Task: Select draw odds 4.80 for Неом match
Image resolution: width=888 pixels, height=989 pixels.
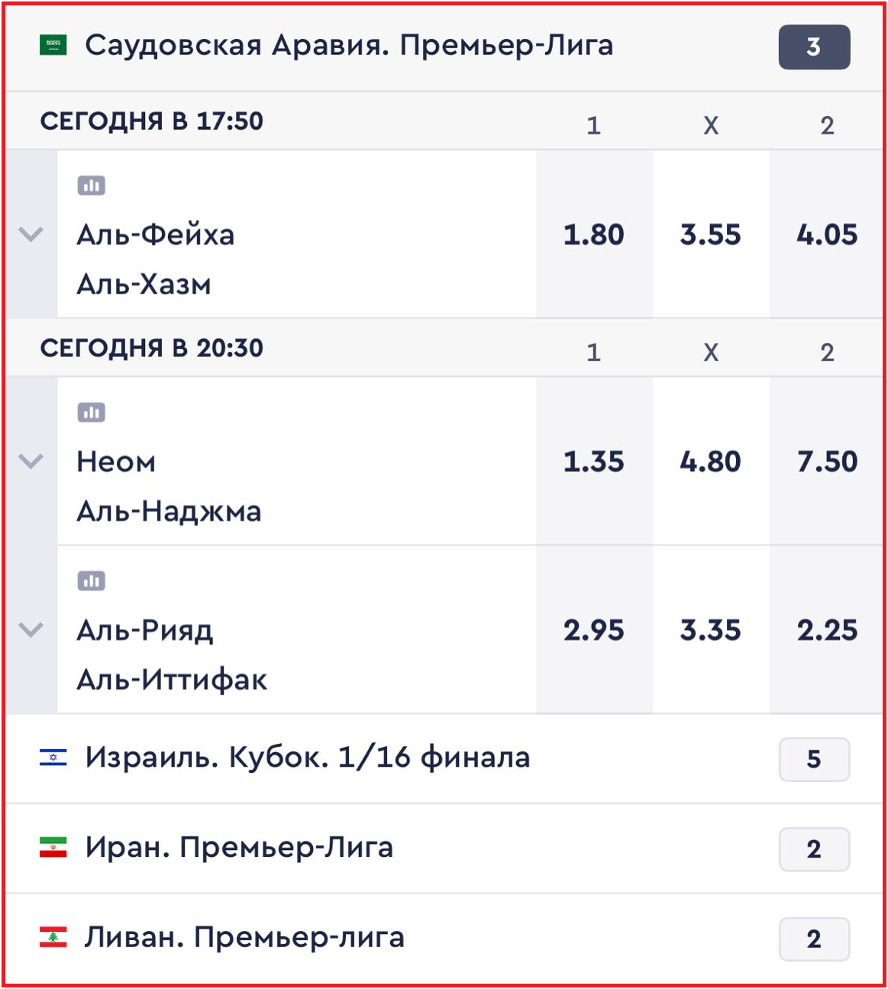Action: click(x=711, y=461)
